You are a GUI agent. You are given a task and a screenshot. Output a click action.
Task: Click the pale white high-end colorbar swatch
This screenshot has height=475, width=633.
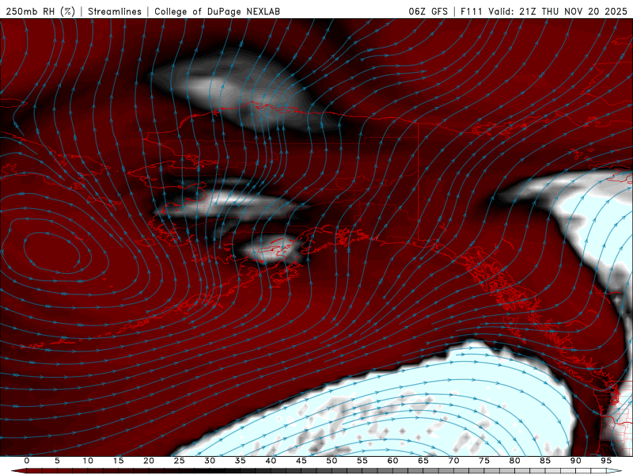[x=614, y=471]
